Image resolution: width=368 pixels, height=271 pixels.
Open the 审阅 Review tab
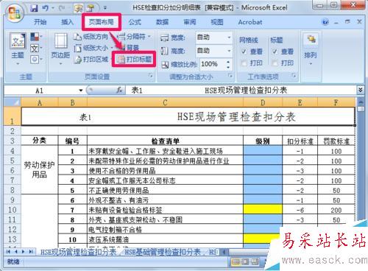[190, 22]
